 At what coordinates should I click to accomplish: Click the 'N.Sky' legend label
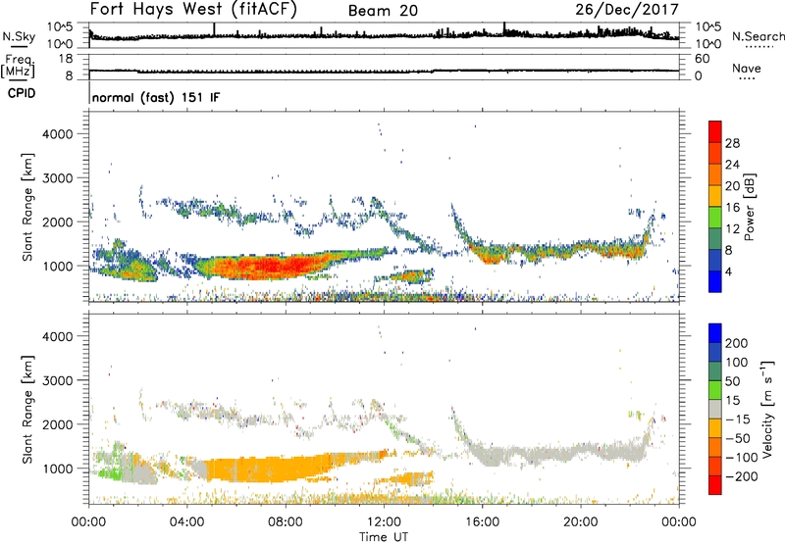click(x=19, y=36)
